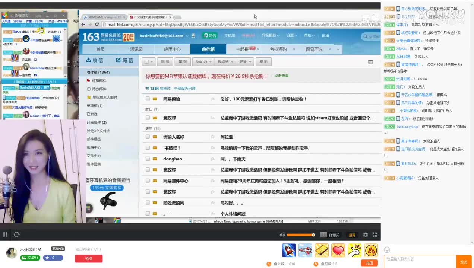Toggle the select-all checkbox in toolbar

coord(147,61)
